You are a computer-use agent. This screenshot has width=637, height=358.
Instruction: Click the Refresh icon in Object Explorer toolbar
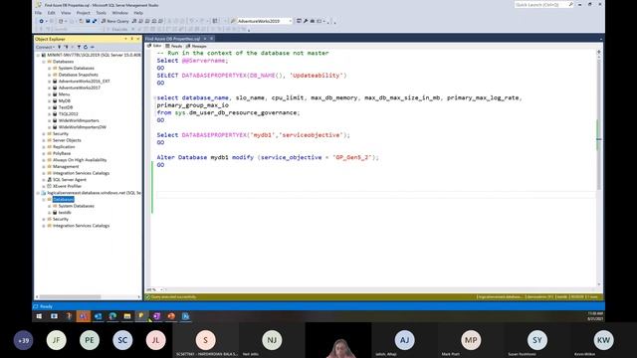[x=86, y=47]
